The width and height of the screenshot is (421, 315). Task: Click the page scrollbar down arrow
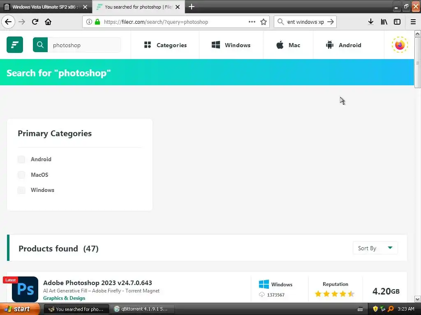(x=418, y=299)
